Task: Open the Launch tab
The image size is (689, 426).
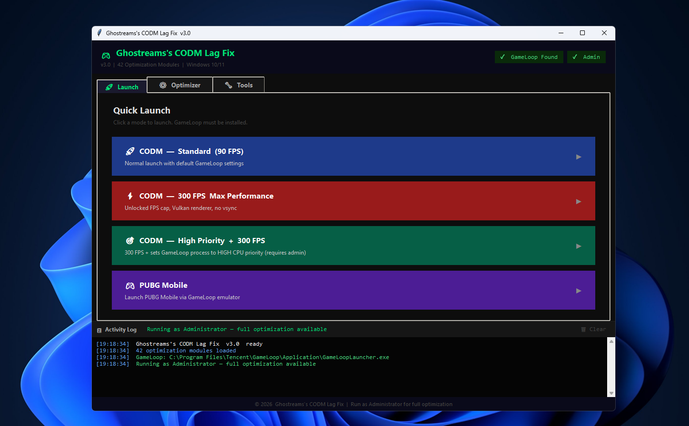Action: point(122,87)
